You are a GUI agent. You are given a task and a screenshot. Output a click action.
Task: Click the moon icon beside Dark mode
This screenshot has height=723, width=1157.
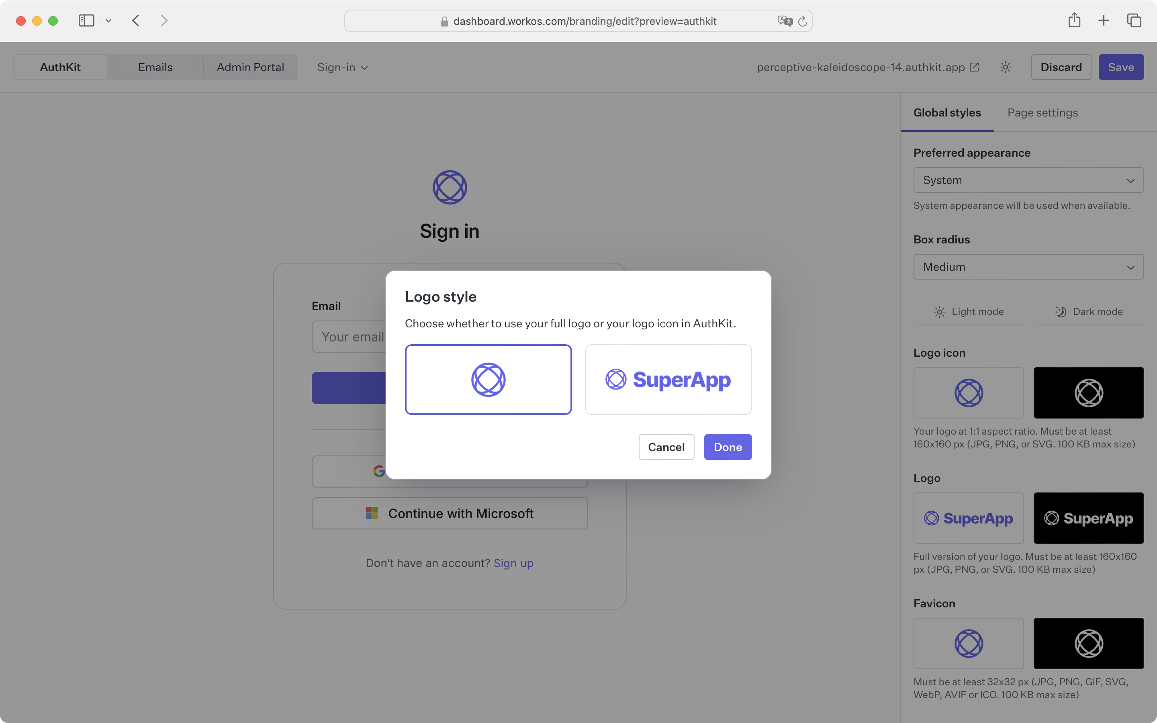click(1061, 312)
